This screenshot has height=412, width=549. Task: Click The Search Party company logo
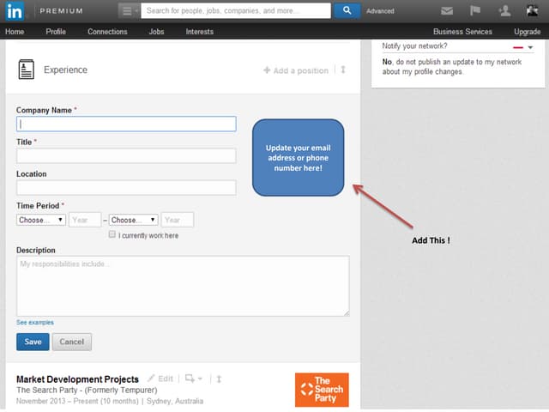pos(322,390)
